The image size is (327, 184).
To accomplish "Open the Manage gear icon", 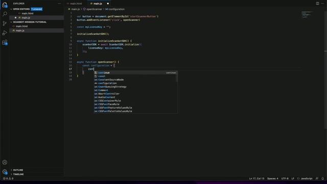I will [x=5, y=172].
